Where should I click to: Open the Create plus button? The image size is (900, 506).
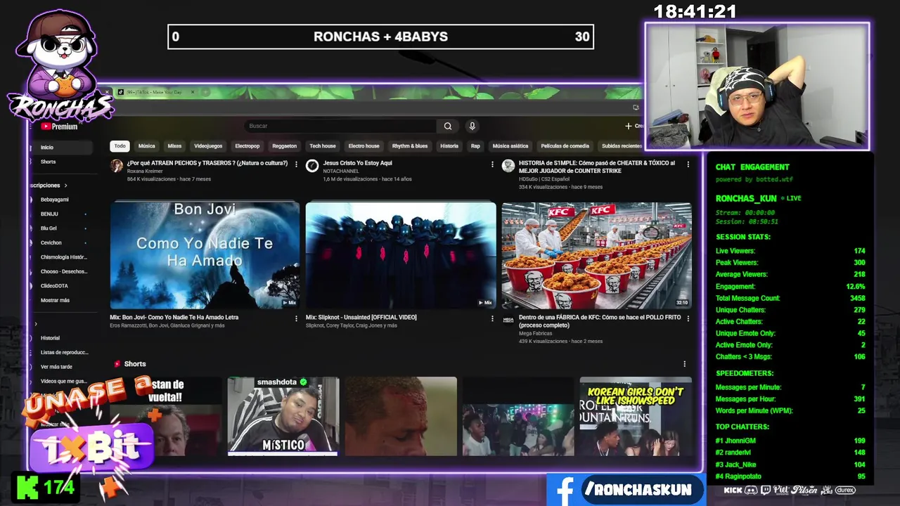pyautogui.click(x=634, y=126)
